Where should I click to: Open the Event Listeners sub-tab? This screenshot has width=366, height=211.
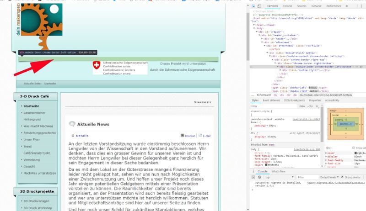271,100
